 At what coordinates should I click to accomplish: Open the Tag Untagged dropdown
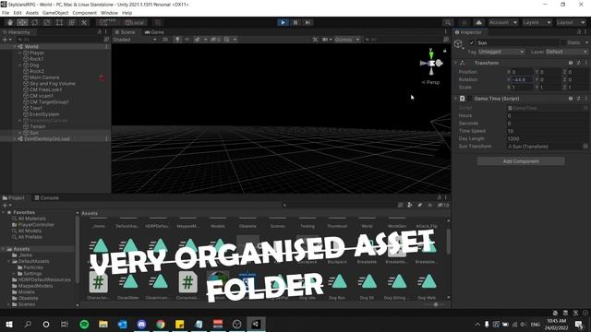click(501, 52)
